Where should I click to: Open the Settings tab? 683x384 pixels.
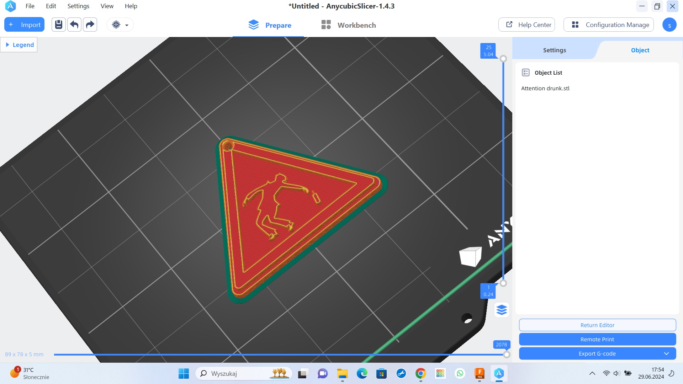point(554,50)
